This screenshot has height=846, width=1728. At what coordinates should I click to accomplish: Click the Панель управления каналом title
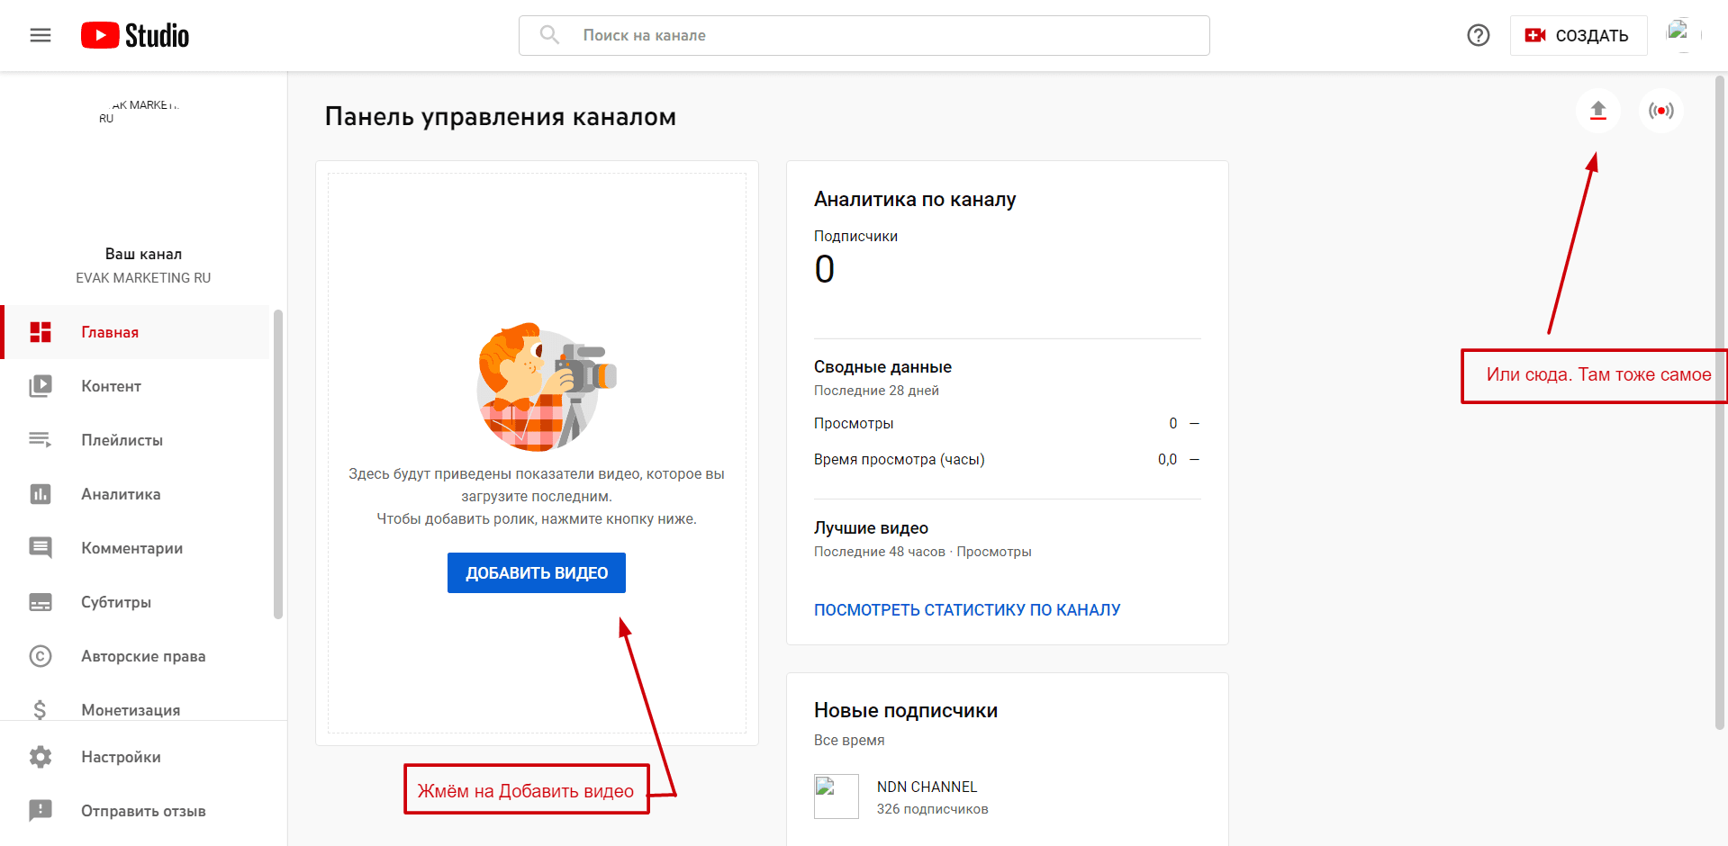(501, 117)
